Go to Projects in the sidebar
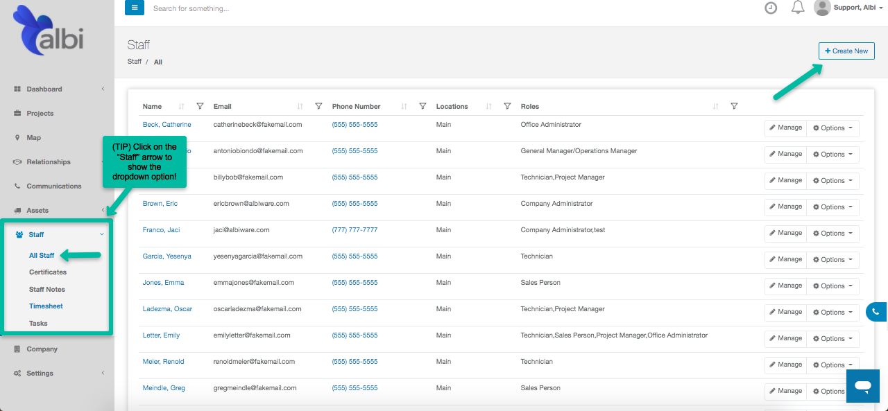The width and height of the screenshot is (888, 411). point(40,113)
